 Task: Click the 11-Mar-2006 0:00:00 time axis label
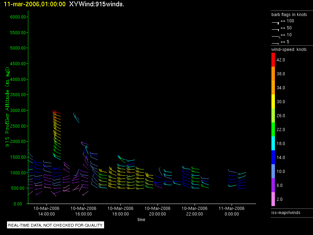coord(232,211)
